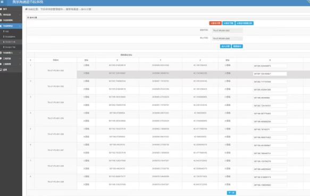Expand the sidebar menu just below the submenu
This screenshot has width=310, height=196.
(11, 53)
